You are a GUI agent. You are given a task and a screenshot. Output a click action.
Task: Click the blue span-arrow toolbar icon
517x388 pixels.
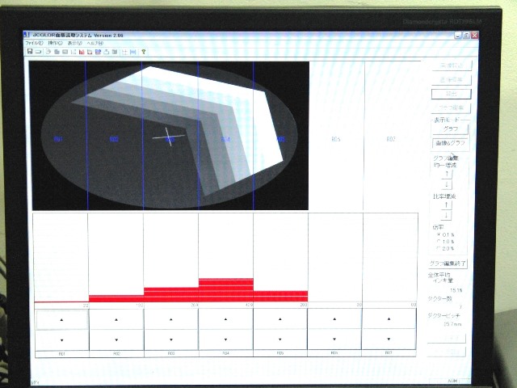click(x=132, y=52)
